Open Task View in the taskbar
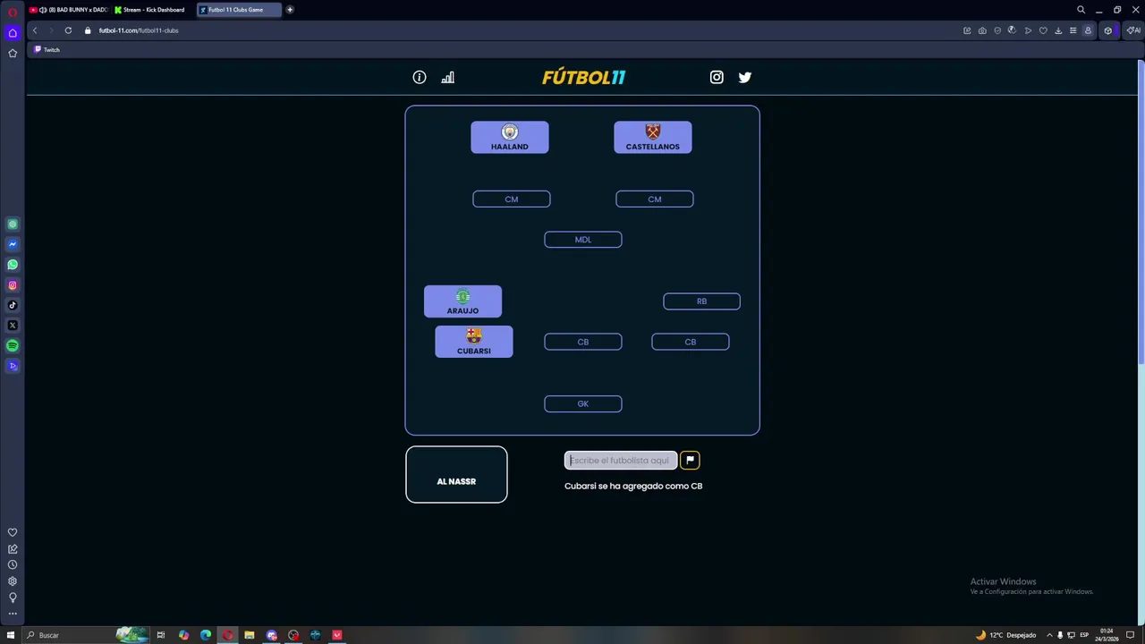 click(161, 635)
